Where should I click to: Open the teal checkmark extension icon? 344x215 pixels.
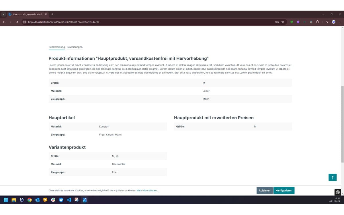tap(304, 22)
